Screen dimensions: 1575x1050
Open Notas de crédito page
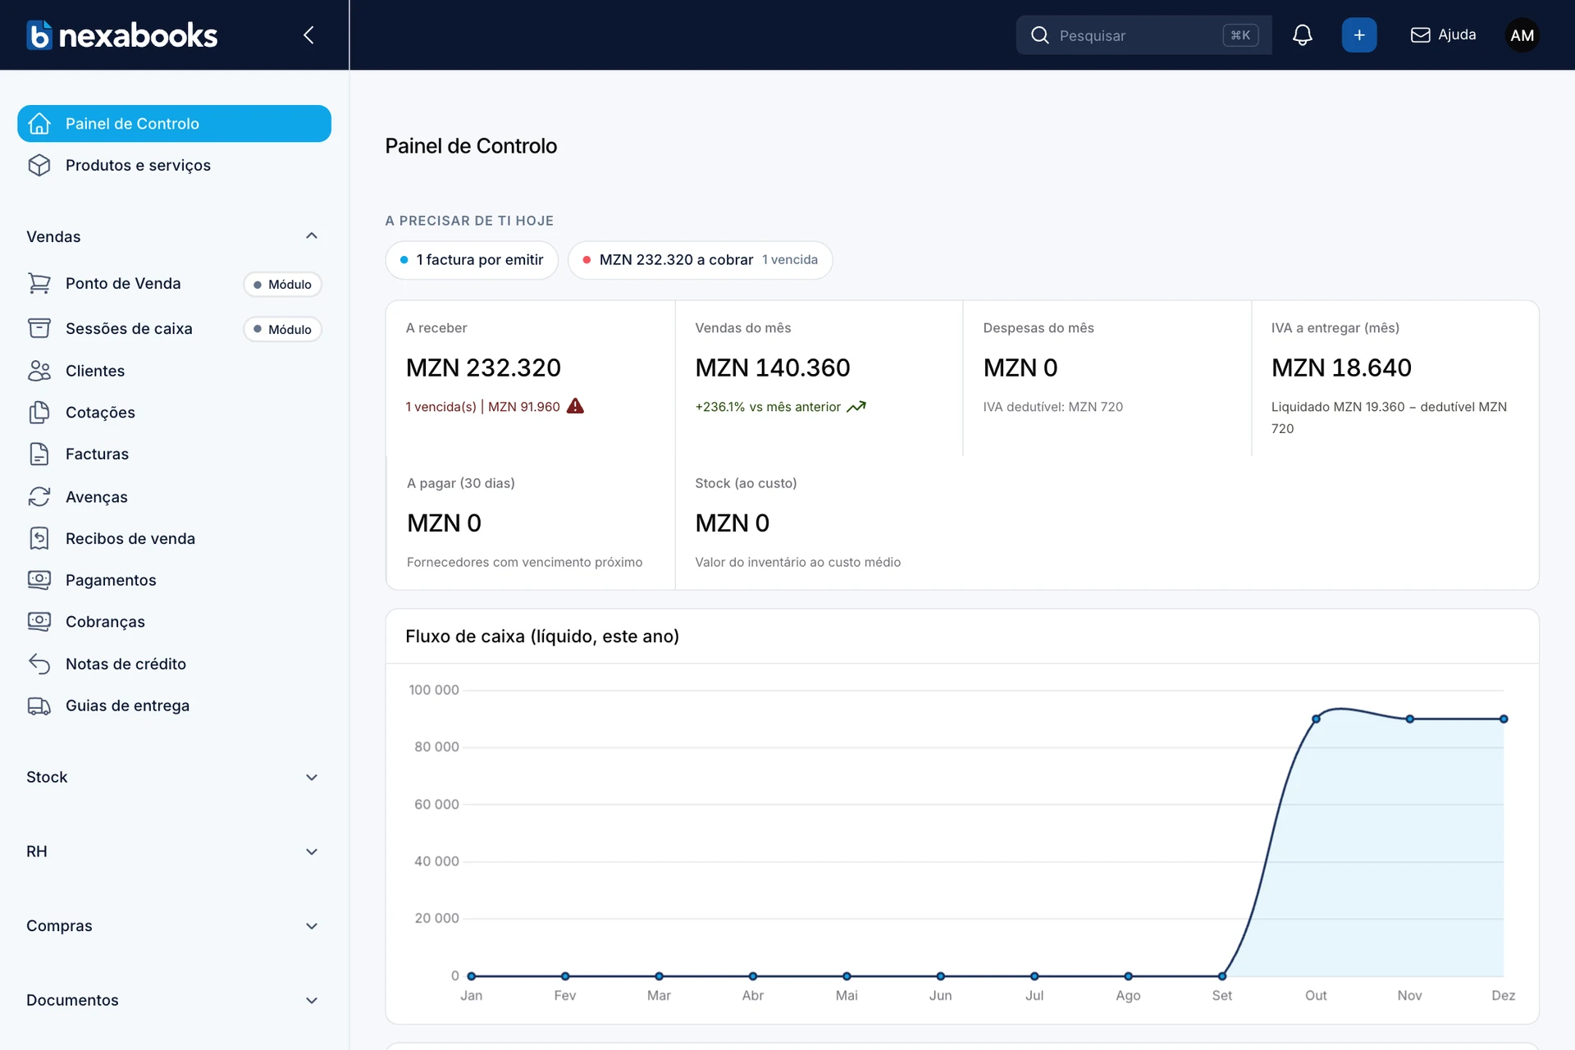[174, 664]
